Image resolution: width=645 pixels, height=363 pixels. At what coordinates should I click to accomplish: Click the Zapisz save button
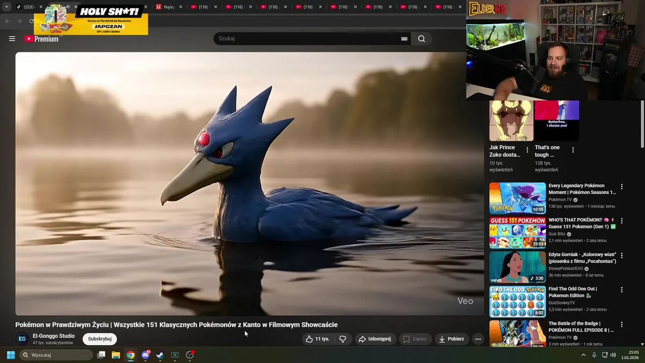[x=415, y=339]
